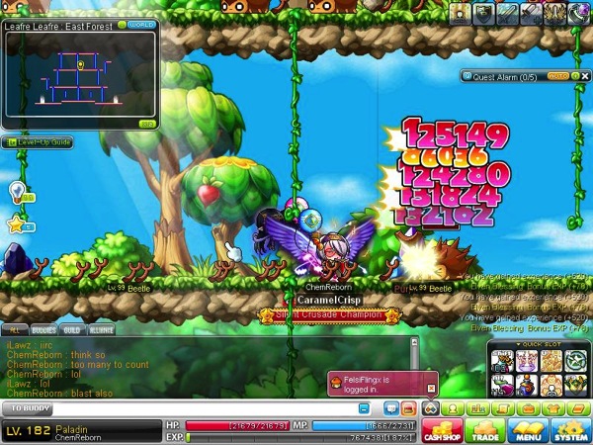
Task: Select the ALLIANCE chat tab
Action: [x=101, y=330]
